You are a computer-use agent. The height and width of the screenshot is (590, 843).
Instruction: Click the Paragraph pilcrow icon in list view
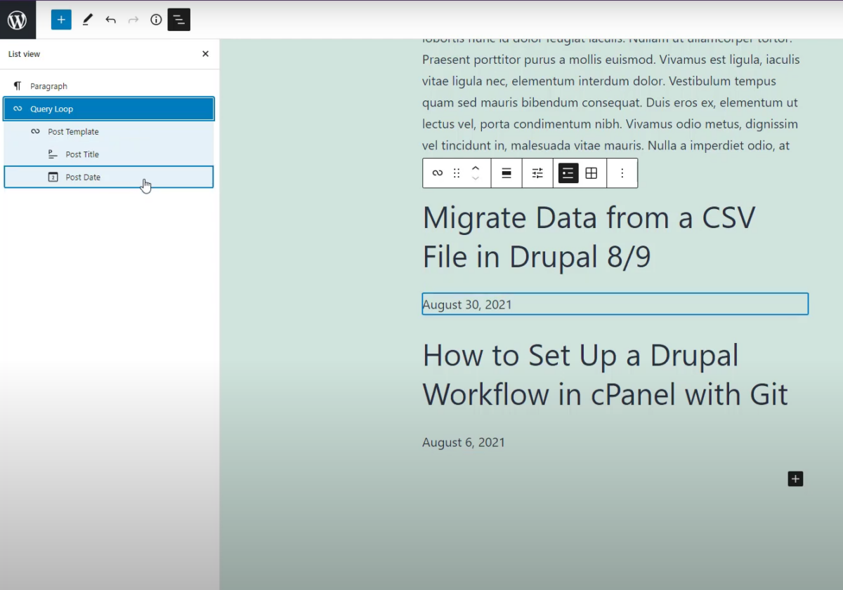click(x=18, y=86)
